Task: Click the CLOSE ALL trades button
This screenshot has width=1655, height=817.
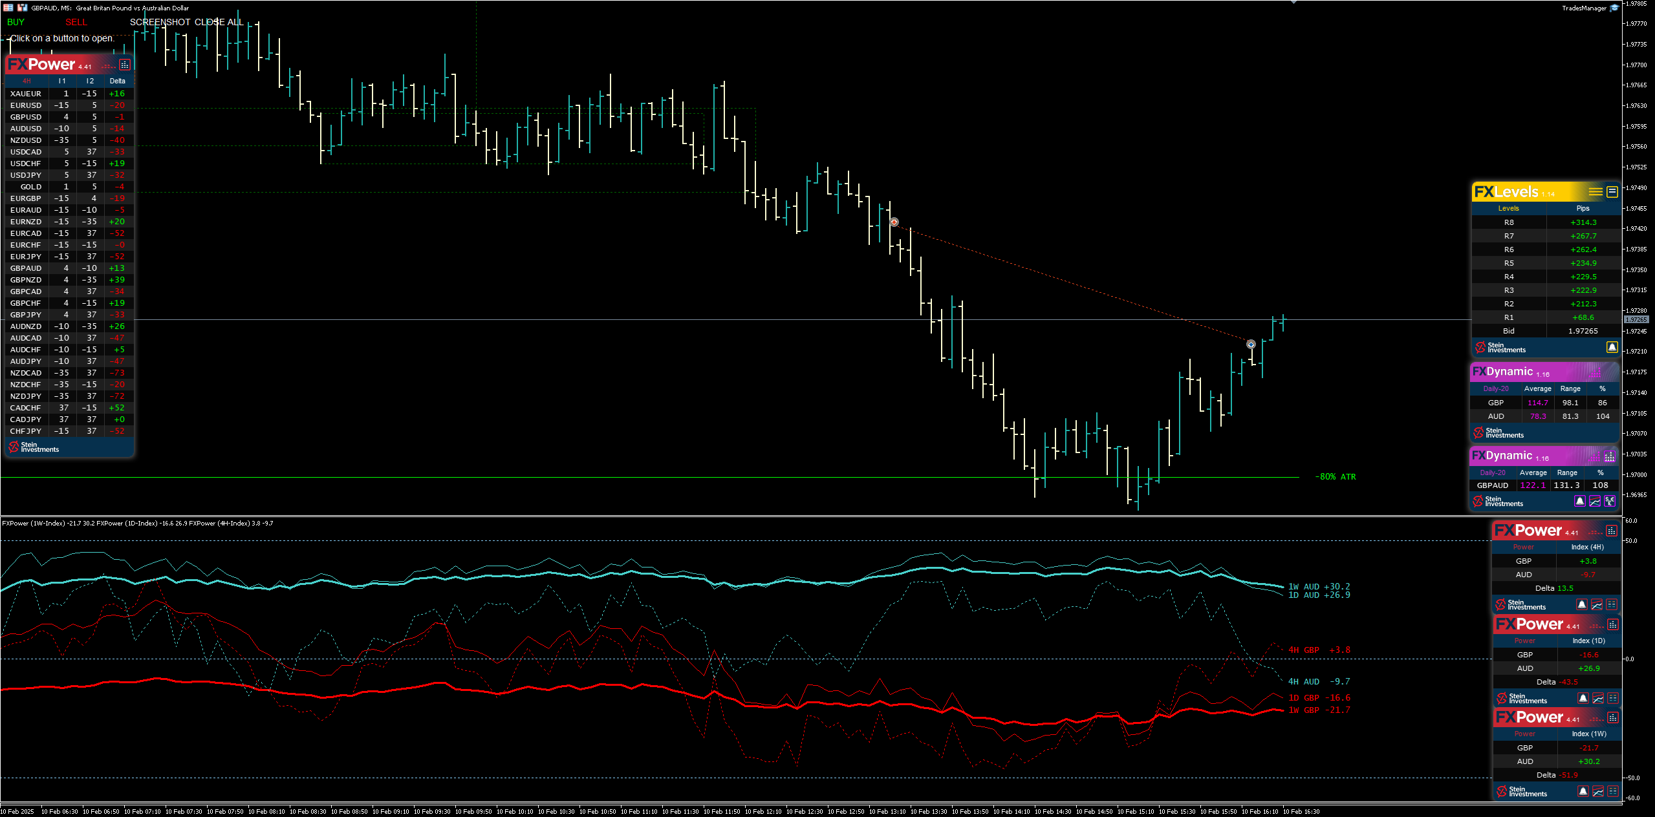Action: tap(219, 22)
